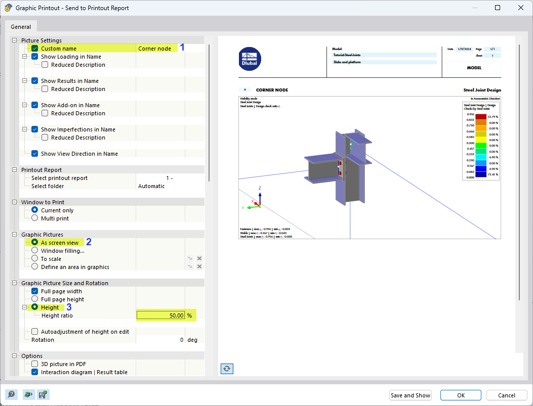
Task: Collapse Graphic Picture Size and Rotation section
Action: tap(15, 283)
